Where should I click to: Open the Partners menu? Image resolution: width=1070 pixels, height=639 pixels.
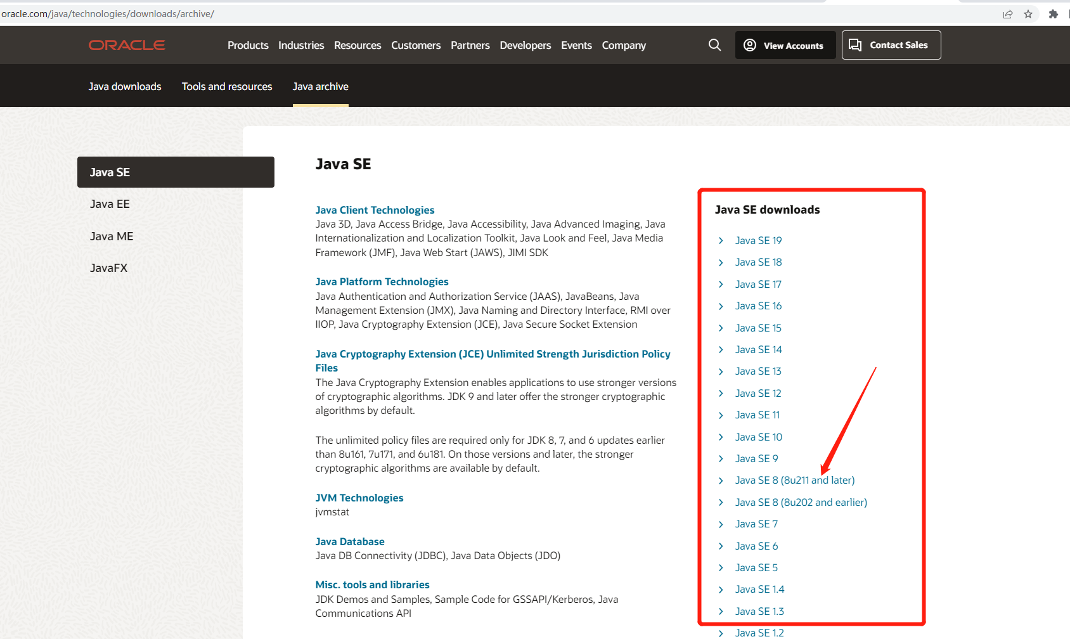point(470,45)
